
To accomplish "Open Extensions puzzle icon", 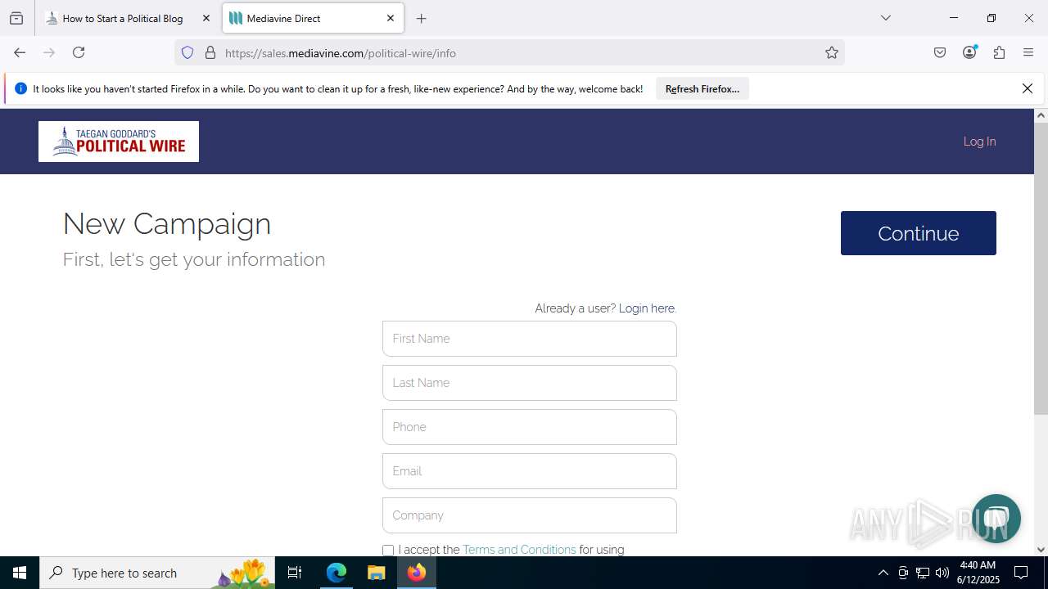I will (x=999, y=52).
